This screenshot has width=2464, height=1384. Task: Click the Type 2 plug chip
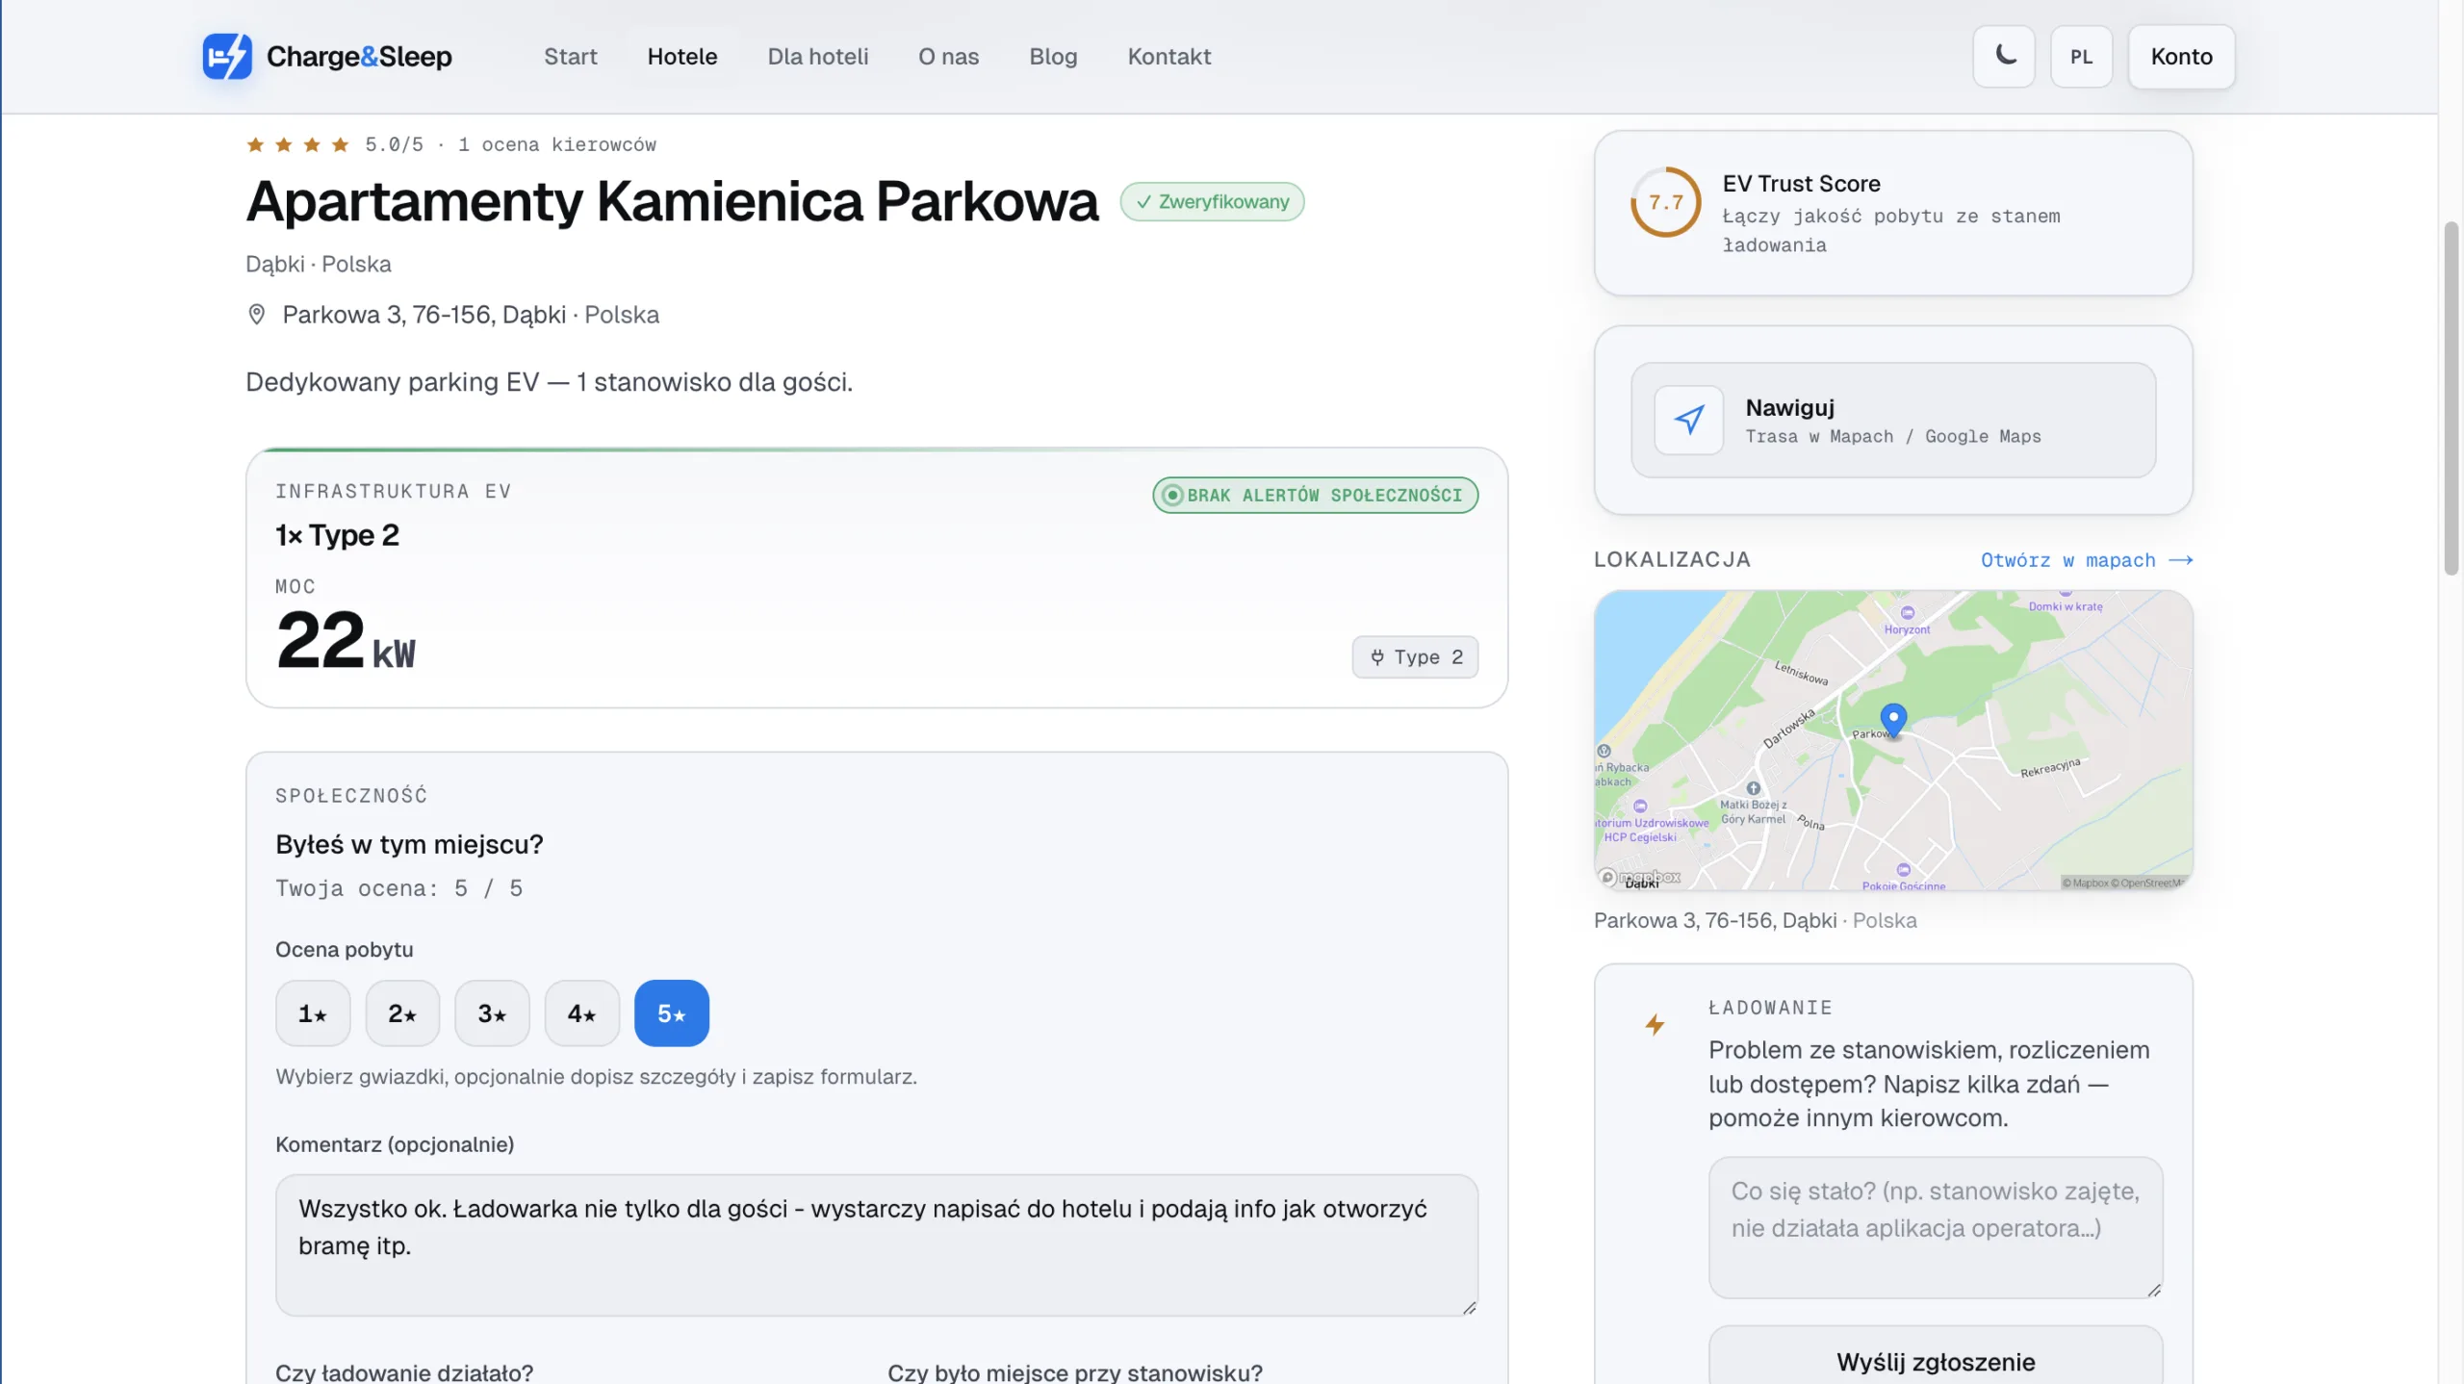point(1415,657)
